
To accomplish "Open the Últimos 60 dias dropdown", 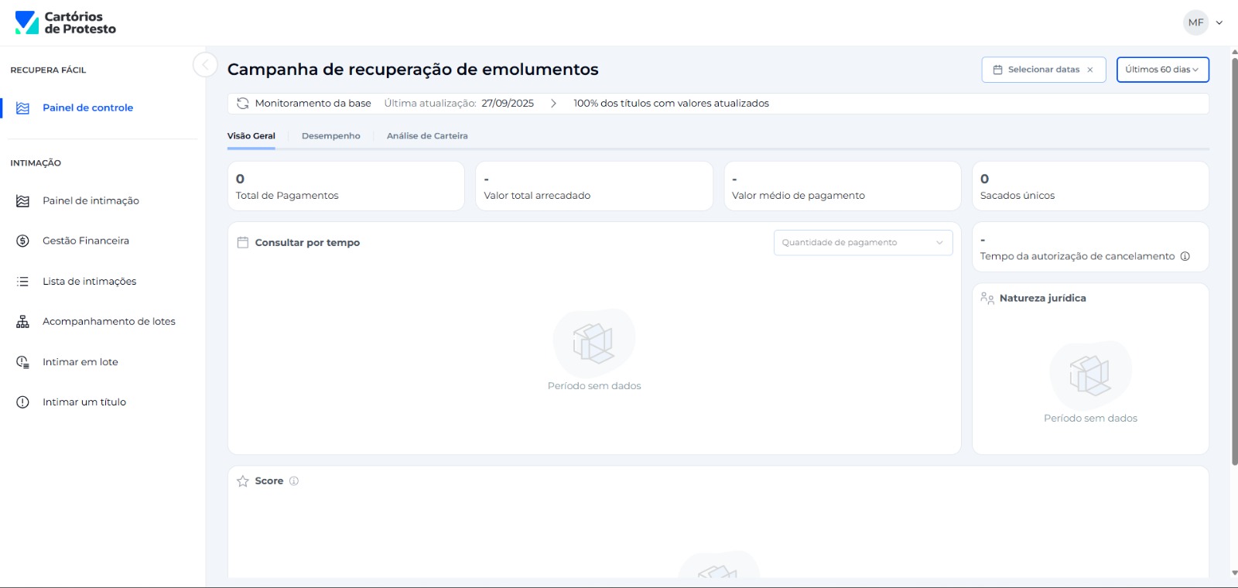I will pos(1161,70).
